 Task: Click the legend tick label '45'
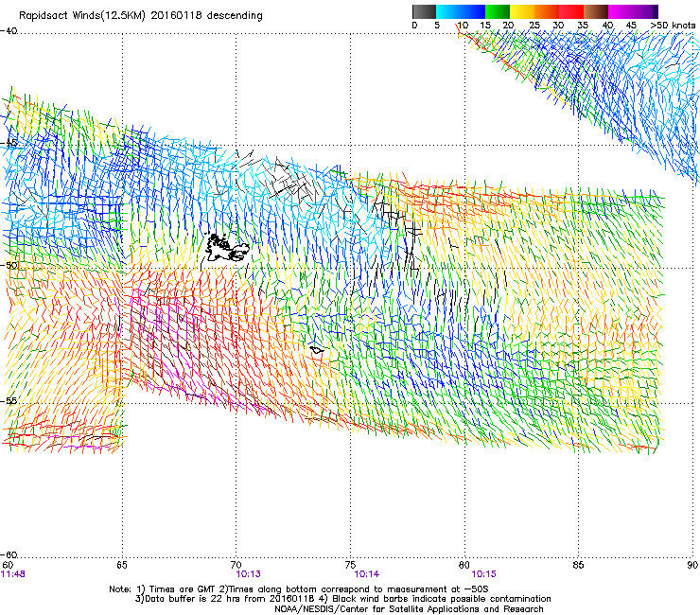(631, 26)
